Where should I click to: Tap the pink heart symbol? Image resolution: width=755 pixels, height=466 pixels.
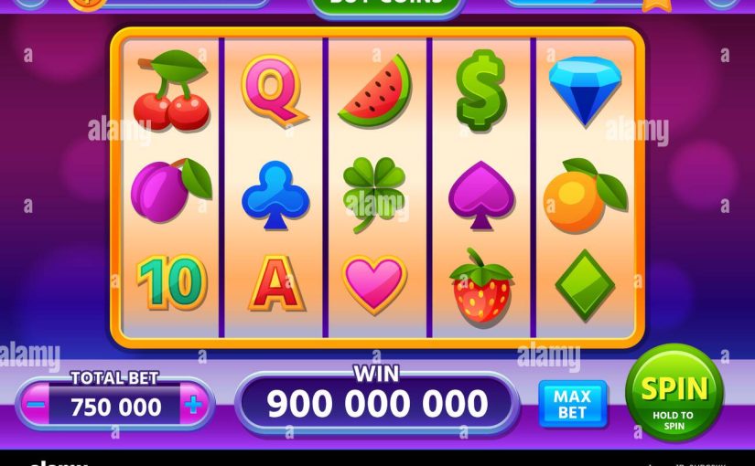pyautogui.click(x=374, y=285)
